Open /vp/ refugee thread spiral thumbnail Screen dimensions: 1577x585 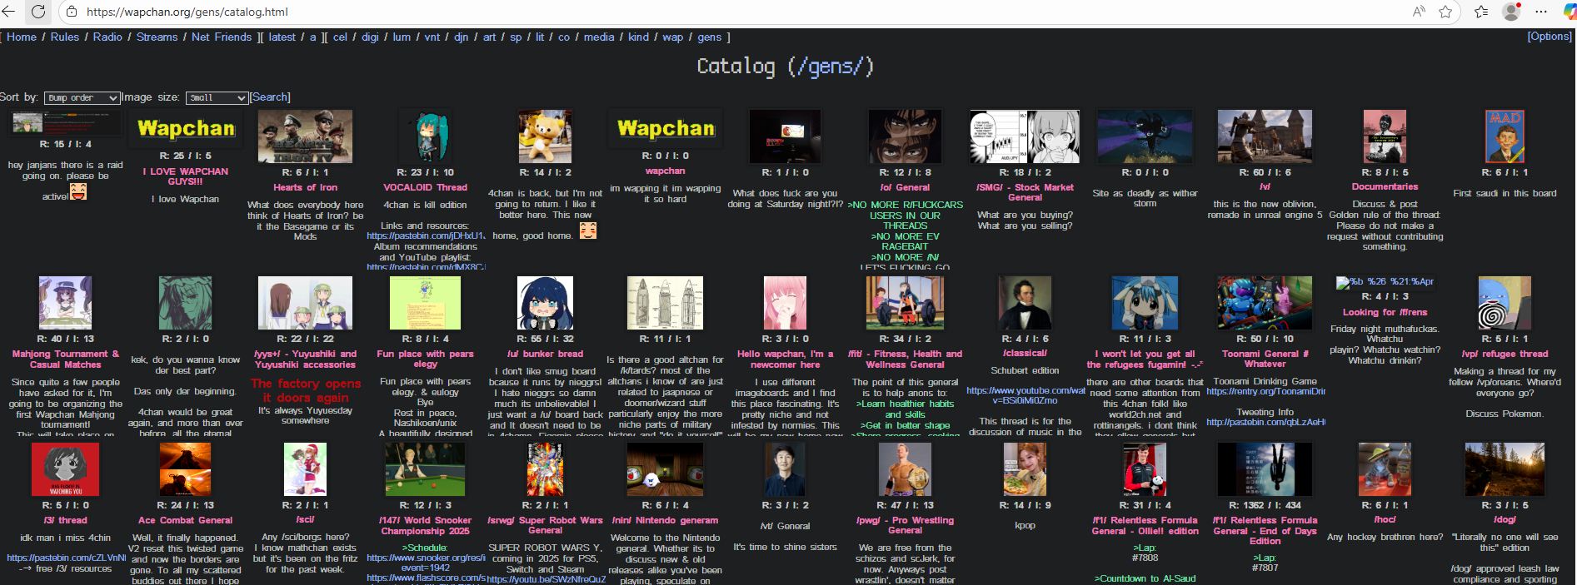[1505, 304]
